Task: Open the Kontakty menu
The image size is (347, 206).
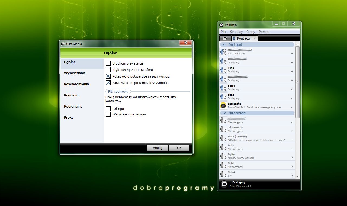Action: pos(236,32)
